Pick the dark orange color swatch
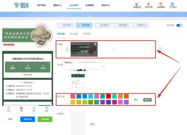Image resolution: width=187 pixels, height=135 pixels. (x=126, y=96)
